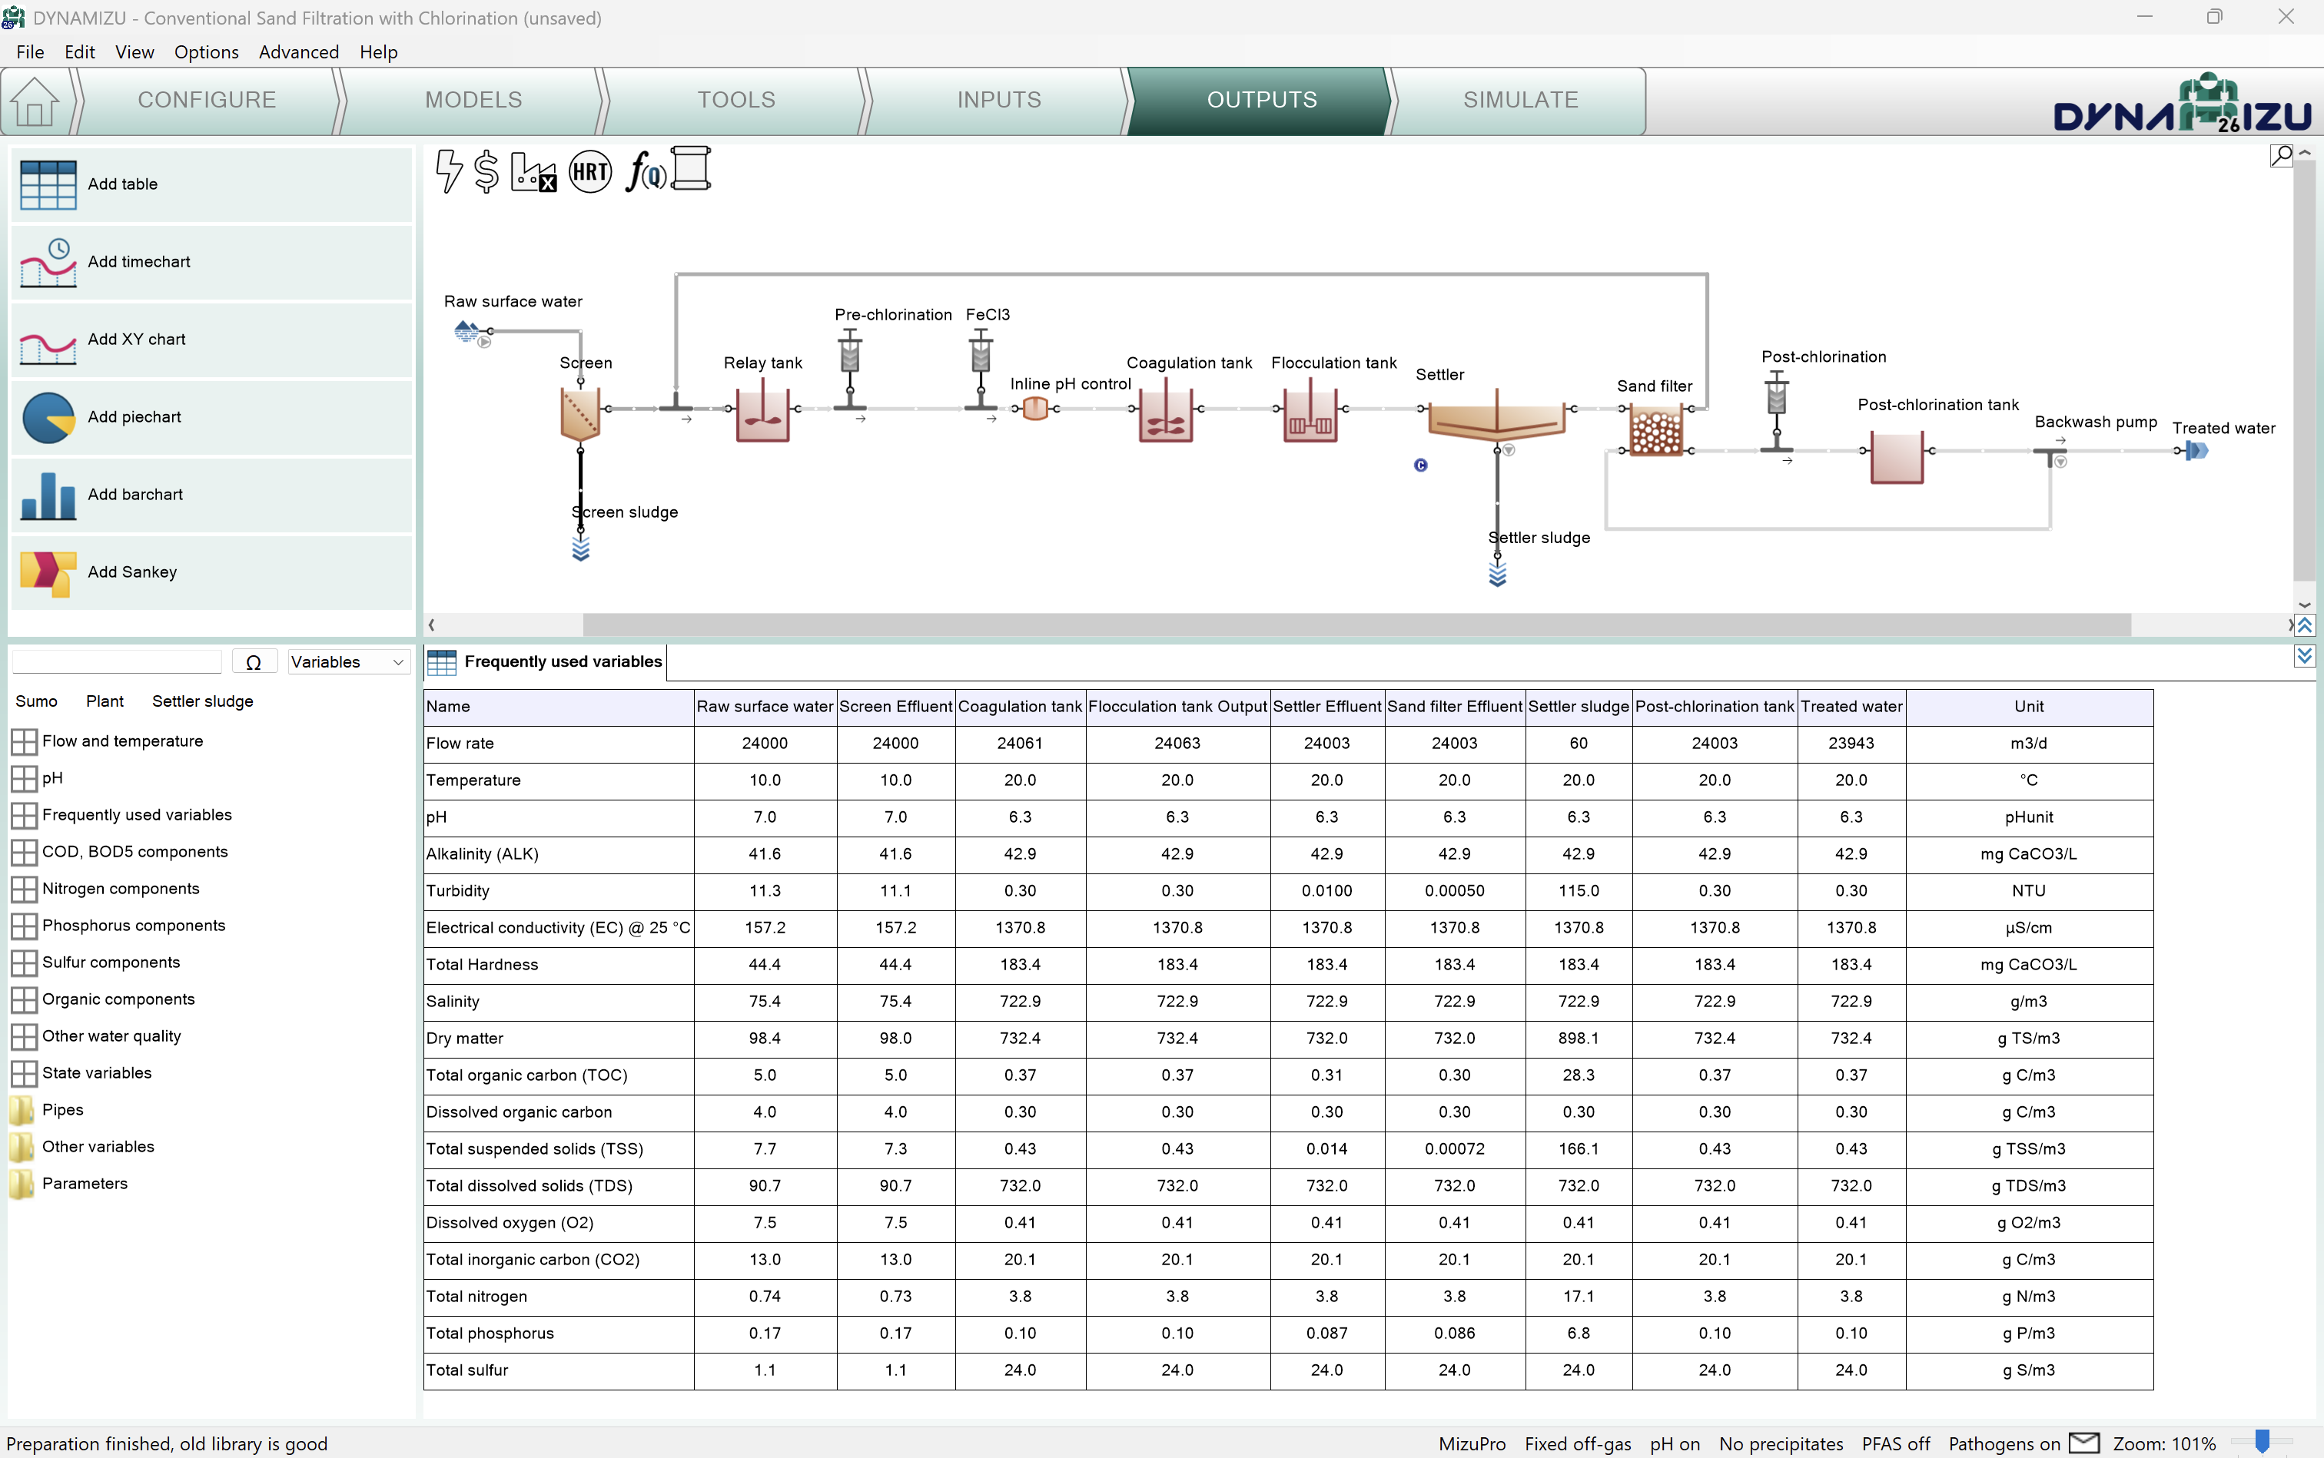Image resolution: width=2324 pixels, height=1458 pixels.
Task: Click the Omega symbol button
Action: click(x=254, y=662)
